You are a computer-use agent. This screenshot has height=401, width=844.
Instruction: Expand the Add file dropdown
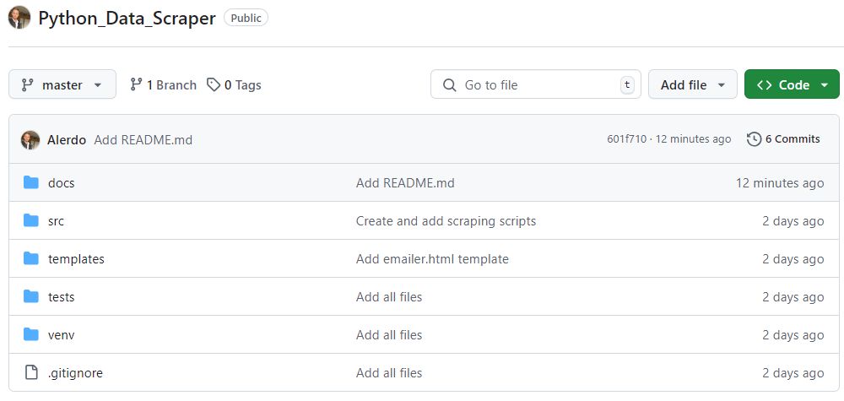click(x=693, y=84)
